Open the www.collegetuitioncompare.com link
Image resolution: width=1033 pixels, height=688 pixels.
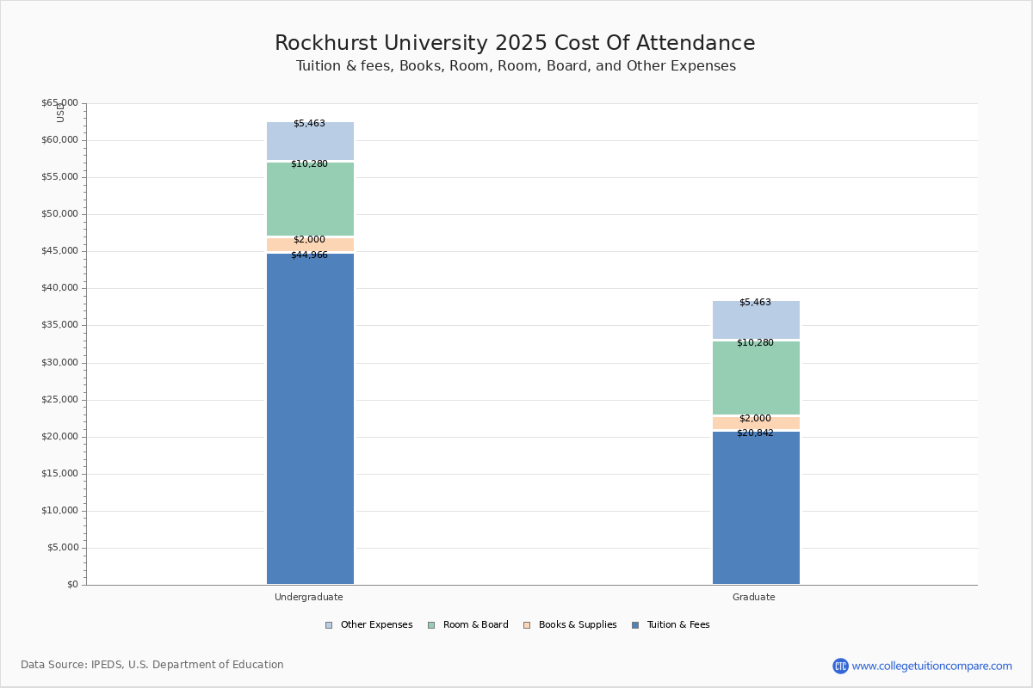click(931, 666)
